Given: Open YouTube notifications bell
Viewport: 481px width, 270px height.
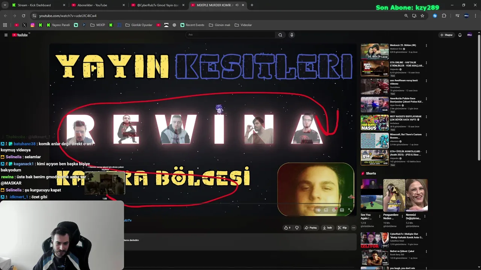Looking at the screenshot, I should click(x=460, y=35).
